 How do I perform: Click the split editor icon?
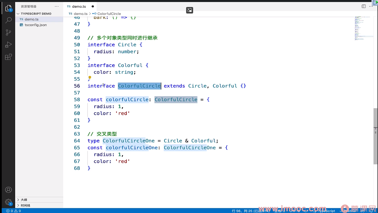[x=364, y=6]
